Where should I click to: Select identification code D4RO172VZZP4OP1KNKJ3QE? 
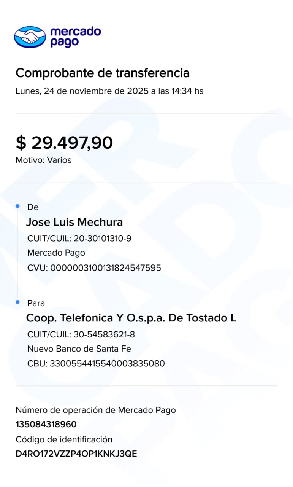coord(76,454)
